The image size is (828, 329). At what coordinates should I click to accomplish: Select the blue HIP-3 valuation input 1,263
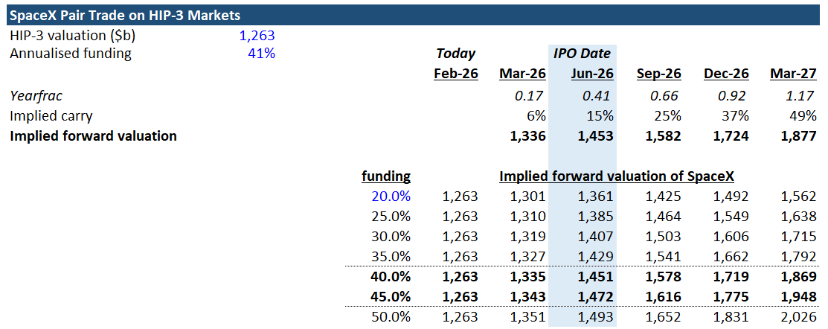257,36
